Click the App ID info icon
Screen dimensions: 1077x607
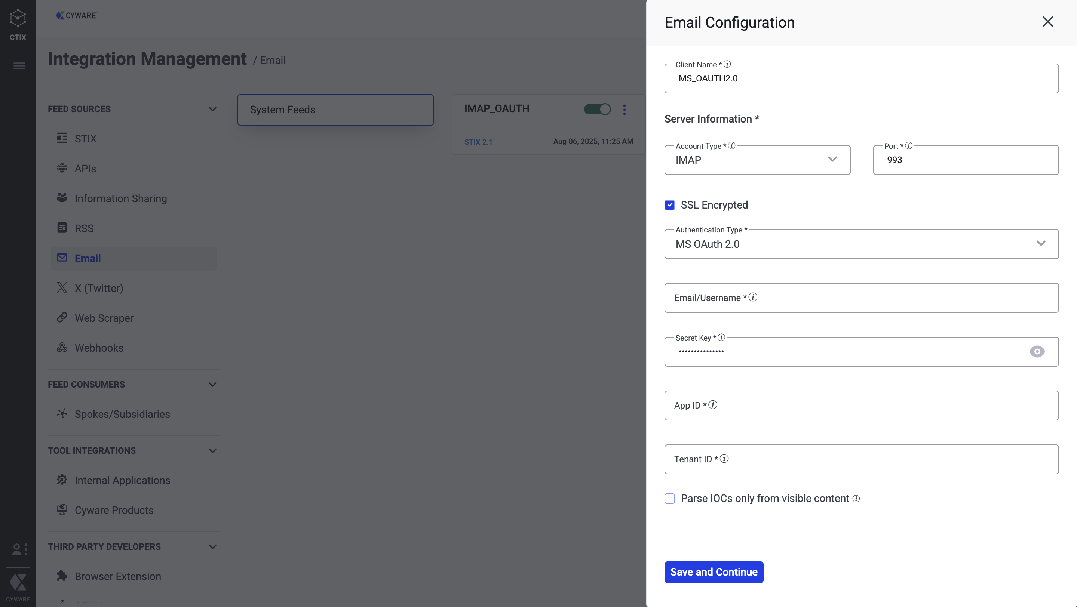pyautogui.click(x=713, y=405)
